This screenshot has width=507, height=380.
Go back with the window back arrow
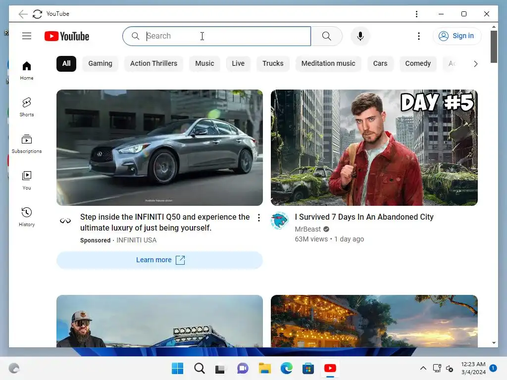click(x=23, y=14)
